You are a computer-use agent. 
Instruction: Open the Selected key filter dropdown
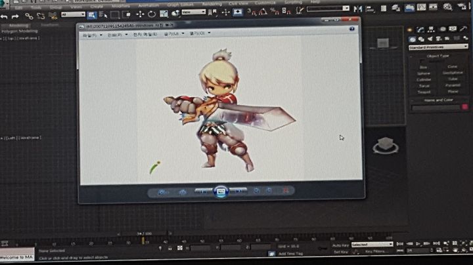pyautogui.click(x=372, y=245)
